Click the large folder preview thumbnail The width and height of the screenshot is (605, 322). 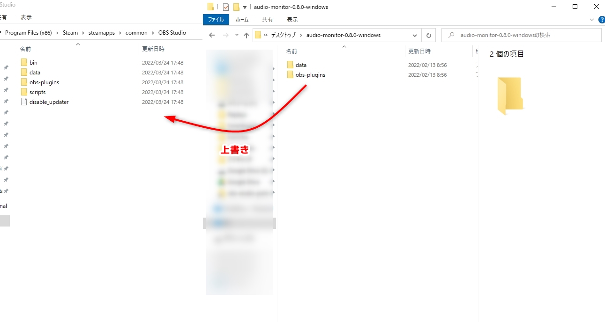pos(509,96)
